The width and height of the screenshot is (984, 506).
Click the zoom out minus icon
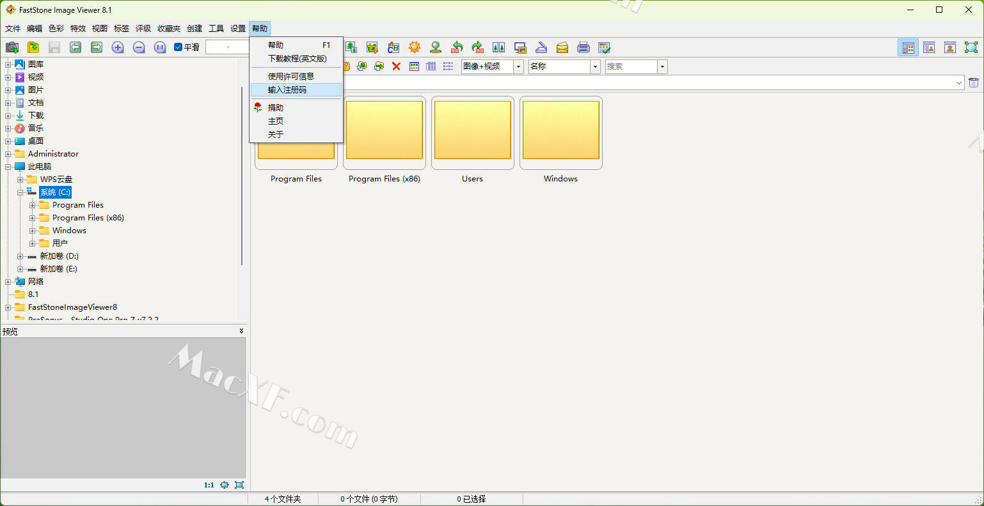(x=139, y=47)
